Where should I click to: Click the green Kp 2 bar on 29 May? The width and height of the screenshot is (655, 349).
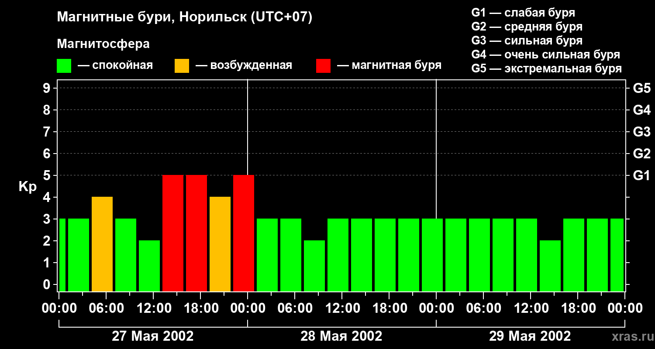pos(550,266)
